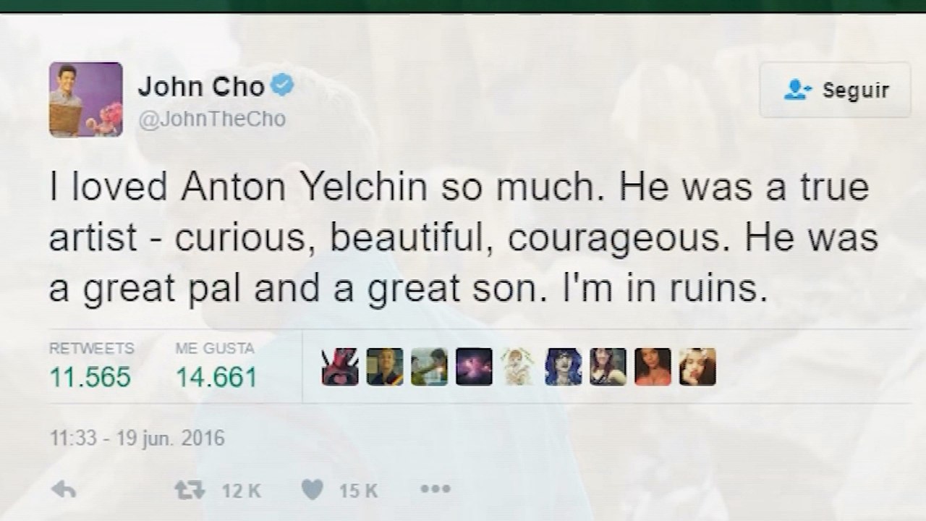Click the red heart Deadpool liker avatar
Image resolution: width=926 pixels, height=521 pixels.
tap(340, 367)
